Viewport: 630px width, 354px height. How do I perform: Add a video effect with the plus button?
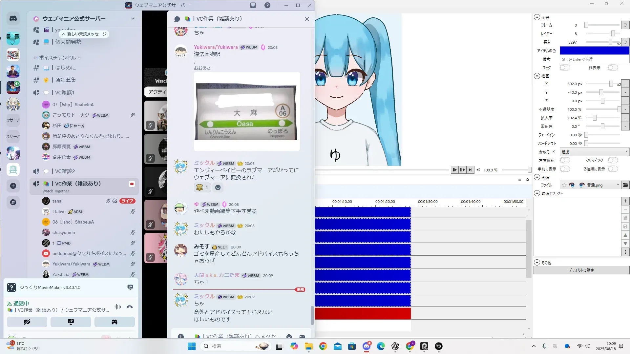[x=625, y=201]
